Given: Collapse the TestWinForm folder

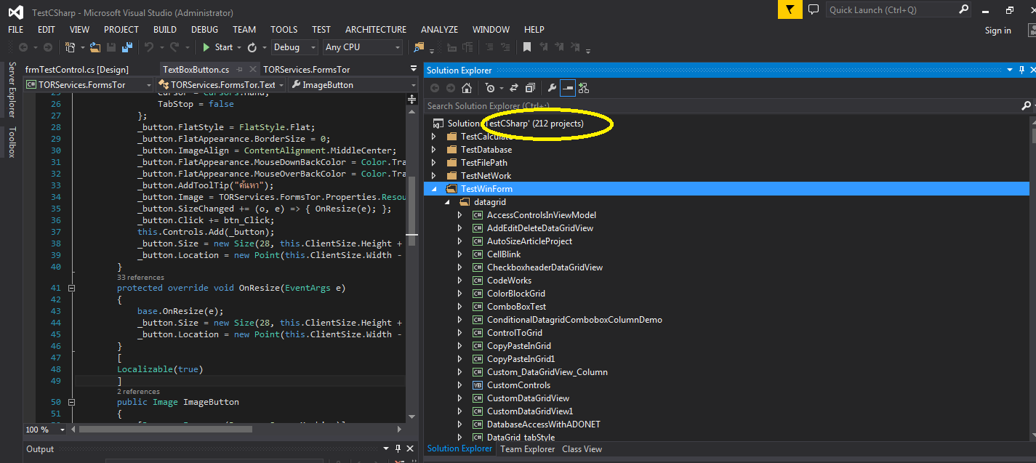Looking at the screenshot, I should pyautogui.click(x=434, y=189).
